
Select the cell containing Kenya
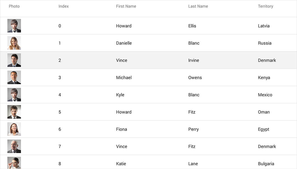pos(264,77)
